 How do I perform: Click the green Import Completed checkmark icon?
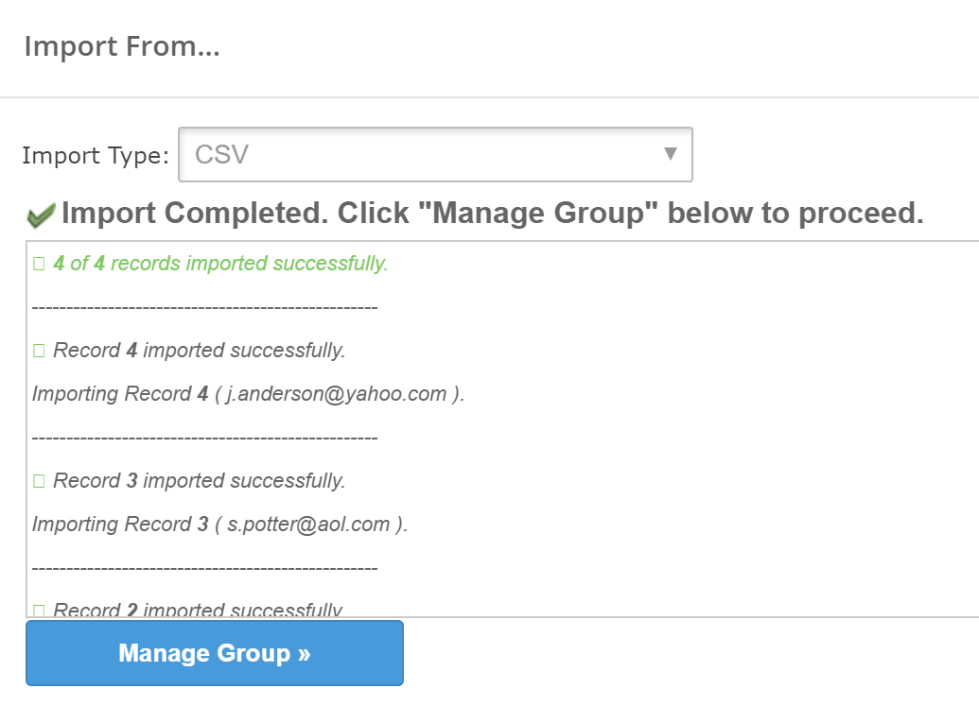pyautogui.click(x=41, y=215)
